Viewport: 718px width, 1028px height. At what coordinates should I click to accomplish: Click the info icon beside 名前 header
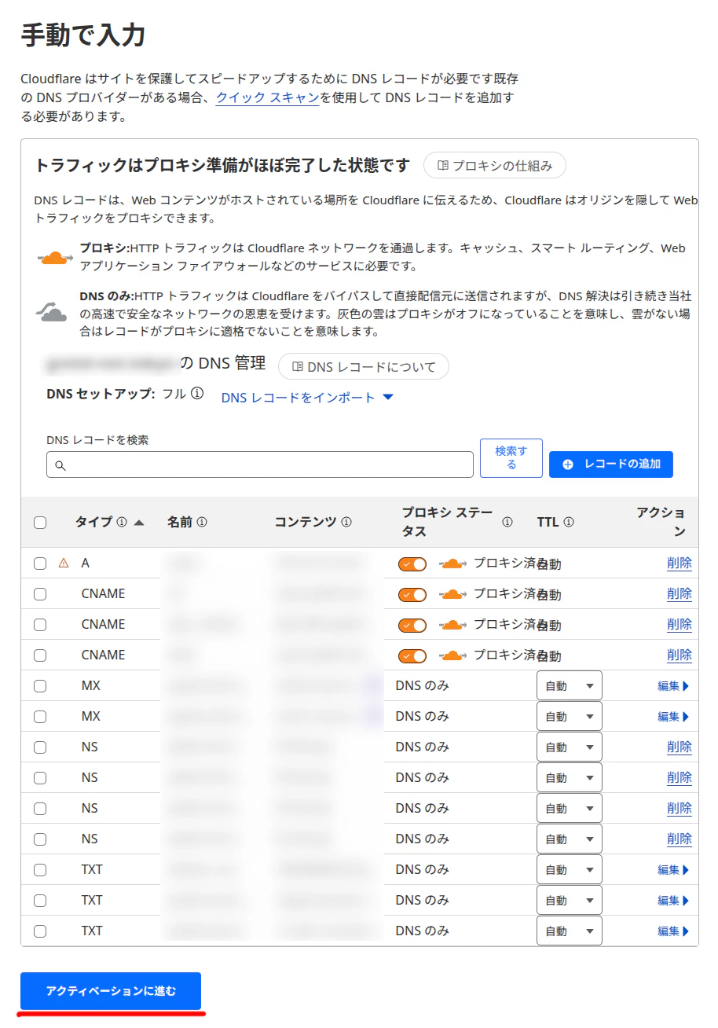pyautogui.click(x=202, y=522)
